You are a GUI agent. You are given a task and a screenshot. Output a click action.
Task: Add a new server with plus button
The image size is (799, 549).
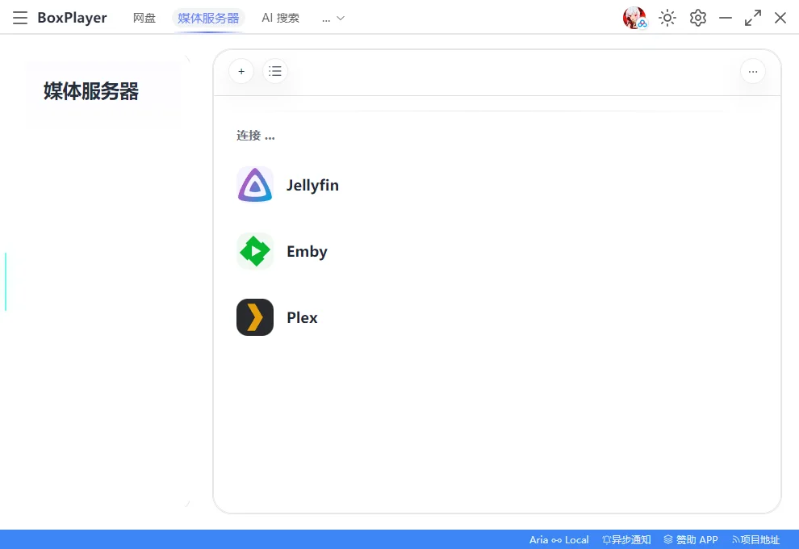click(x=241, y=71)
